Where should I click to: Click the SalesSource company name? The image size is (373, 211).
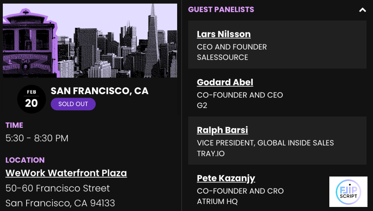[222, 58]
